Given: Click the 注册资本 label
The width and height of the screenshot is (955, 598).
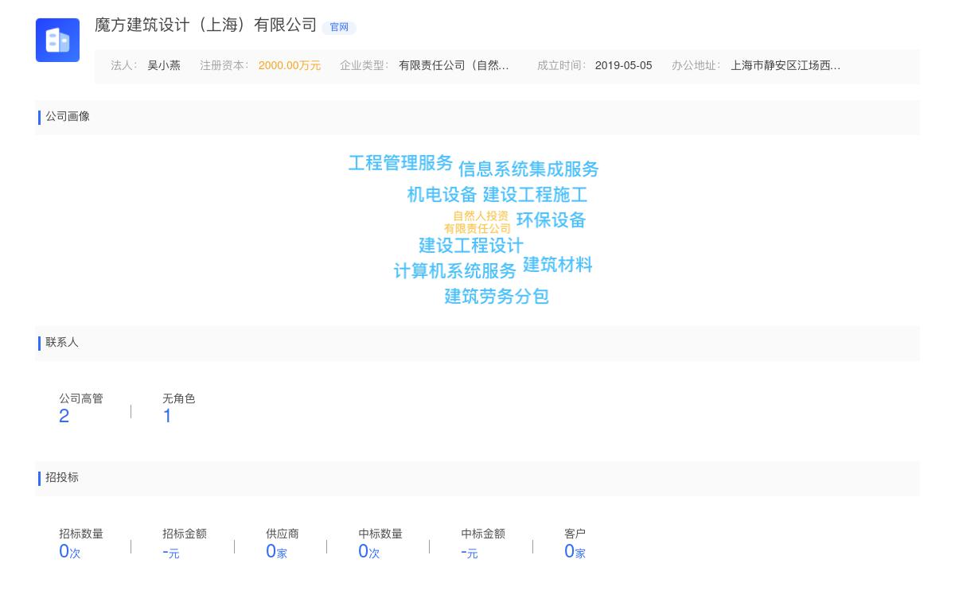Looking at the screenshot, I should coord(224,66).
